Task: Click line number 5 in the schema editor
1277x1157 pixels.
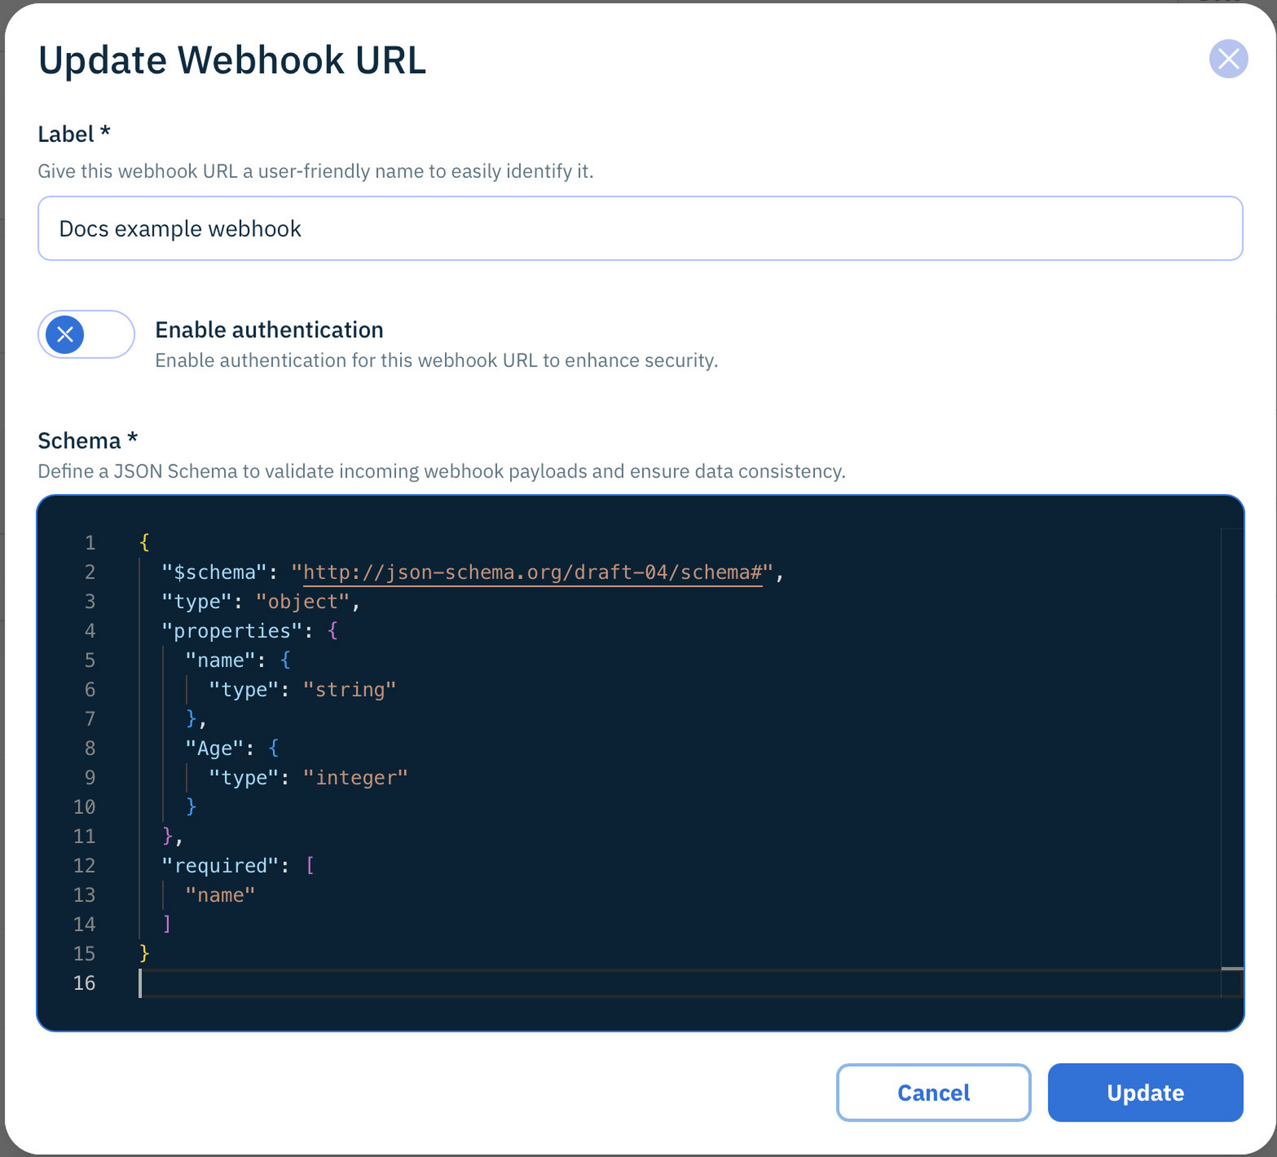Action: [89, 660]
